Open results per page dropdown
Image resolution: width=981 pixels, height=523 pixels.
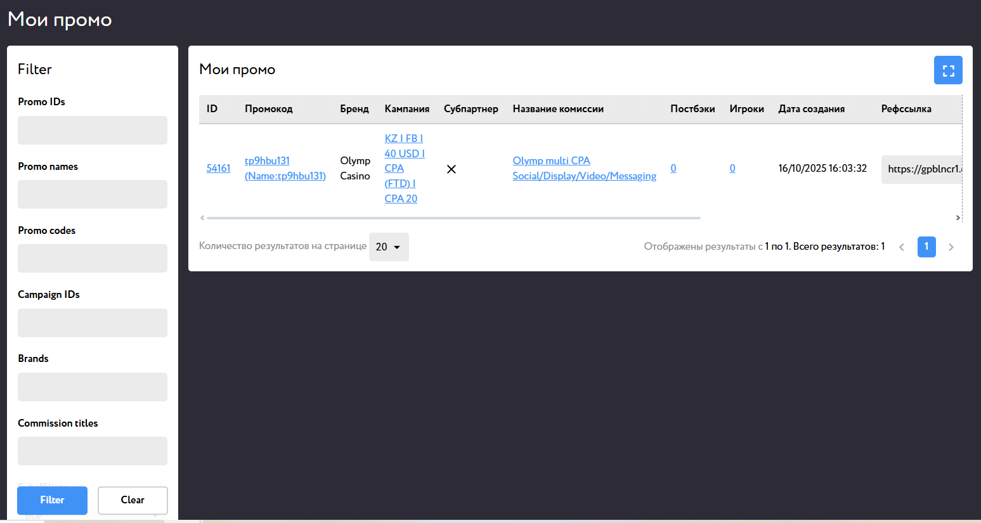[x=389, y=247]
